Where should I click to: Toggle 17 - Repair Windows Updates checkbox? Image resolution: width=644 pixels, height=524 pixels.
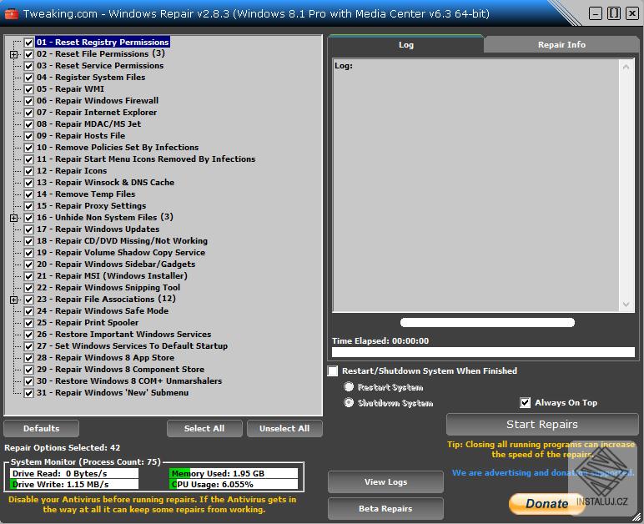[x=28, y=229]
